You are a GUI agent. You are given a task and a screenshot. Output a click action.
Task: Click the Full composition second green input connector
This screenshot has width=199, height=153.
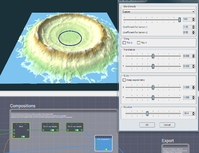(x=97, y=146)
